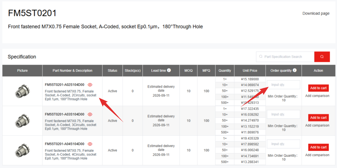Viewport: 337px width, 168px height.
Task: Click eye icon beside FM5ST0201-A02S104D00
Action: [90, 85]
